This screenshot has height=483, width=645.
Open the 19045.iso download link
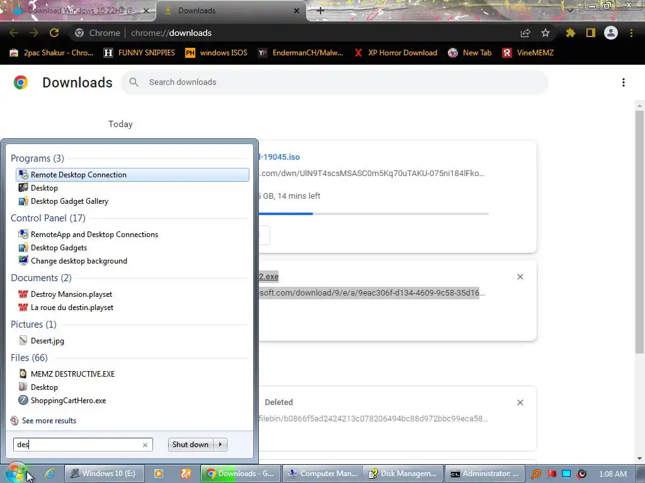click(x=279, y=157)
